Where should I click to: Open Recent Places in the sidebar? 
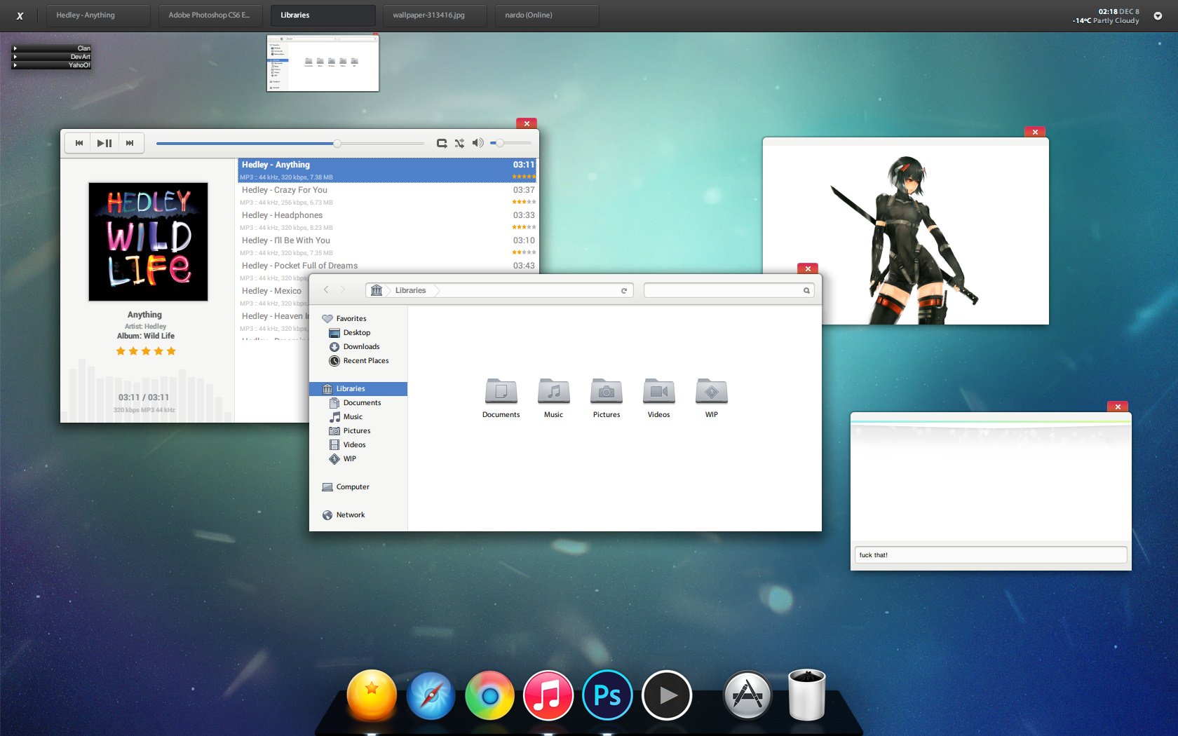(x=359, y=360)
